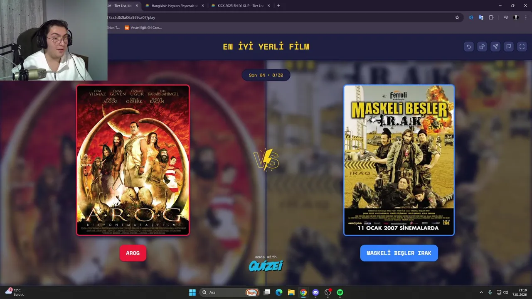Open the Vestel Eğik Gri Cam bookmark
Screen dimensions: 532x299
[x=143, y=28]
